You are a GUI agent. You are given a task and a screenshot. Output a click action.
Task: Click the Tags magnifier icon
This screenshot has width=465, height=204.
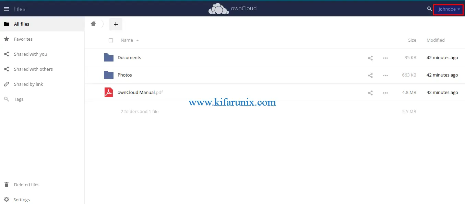[7, 99]
